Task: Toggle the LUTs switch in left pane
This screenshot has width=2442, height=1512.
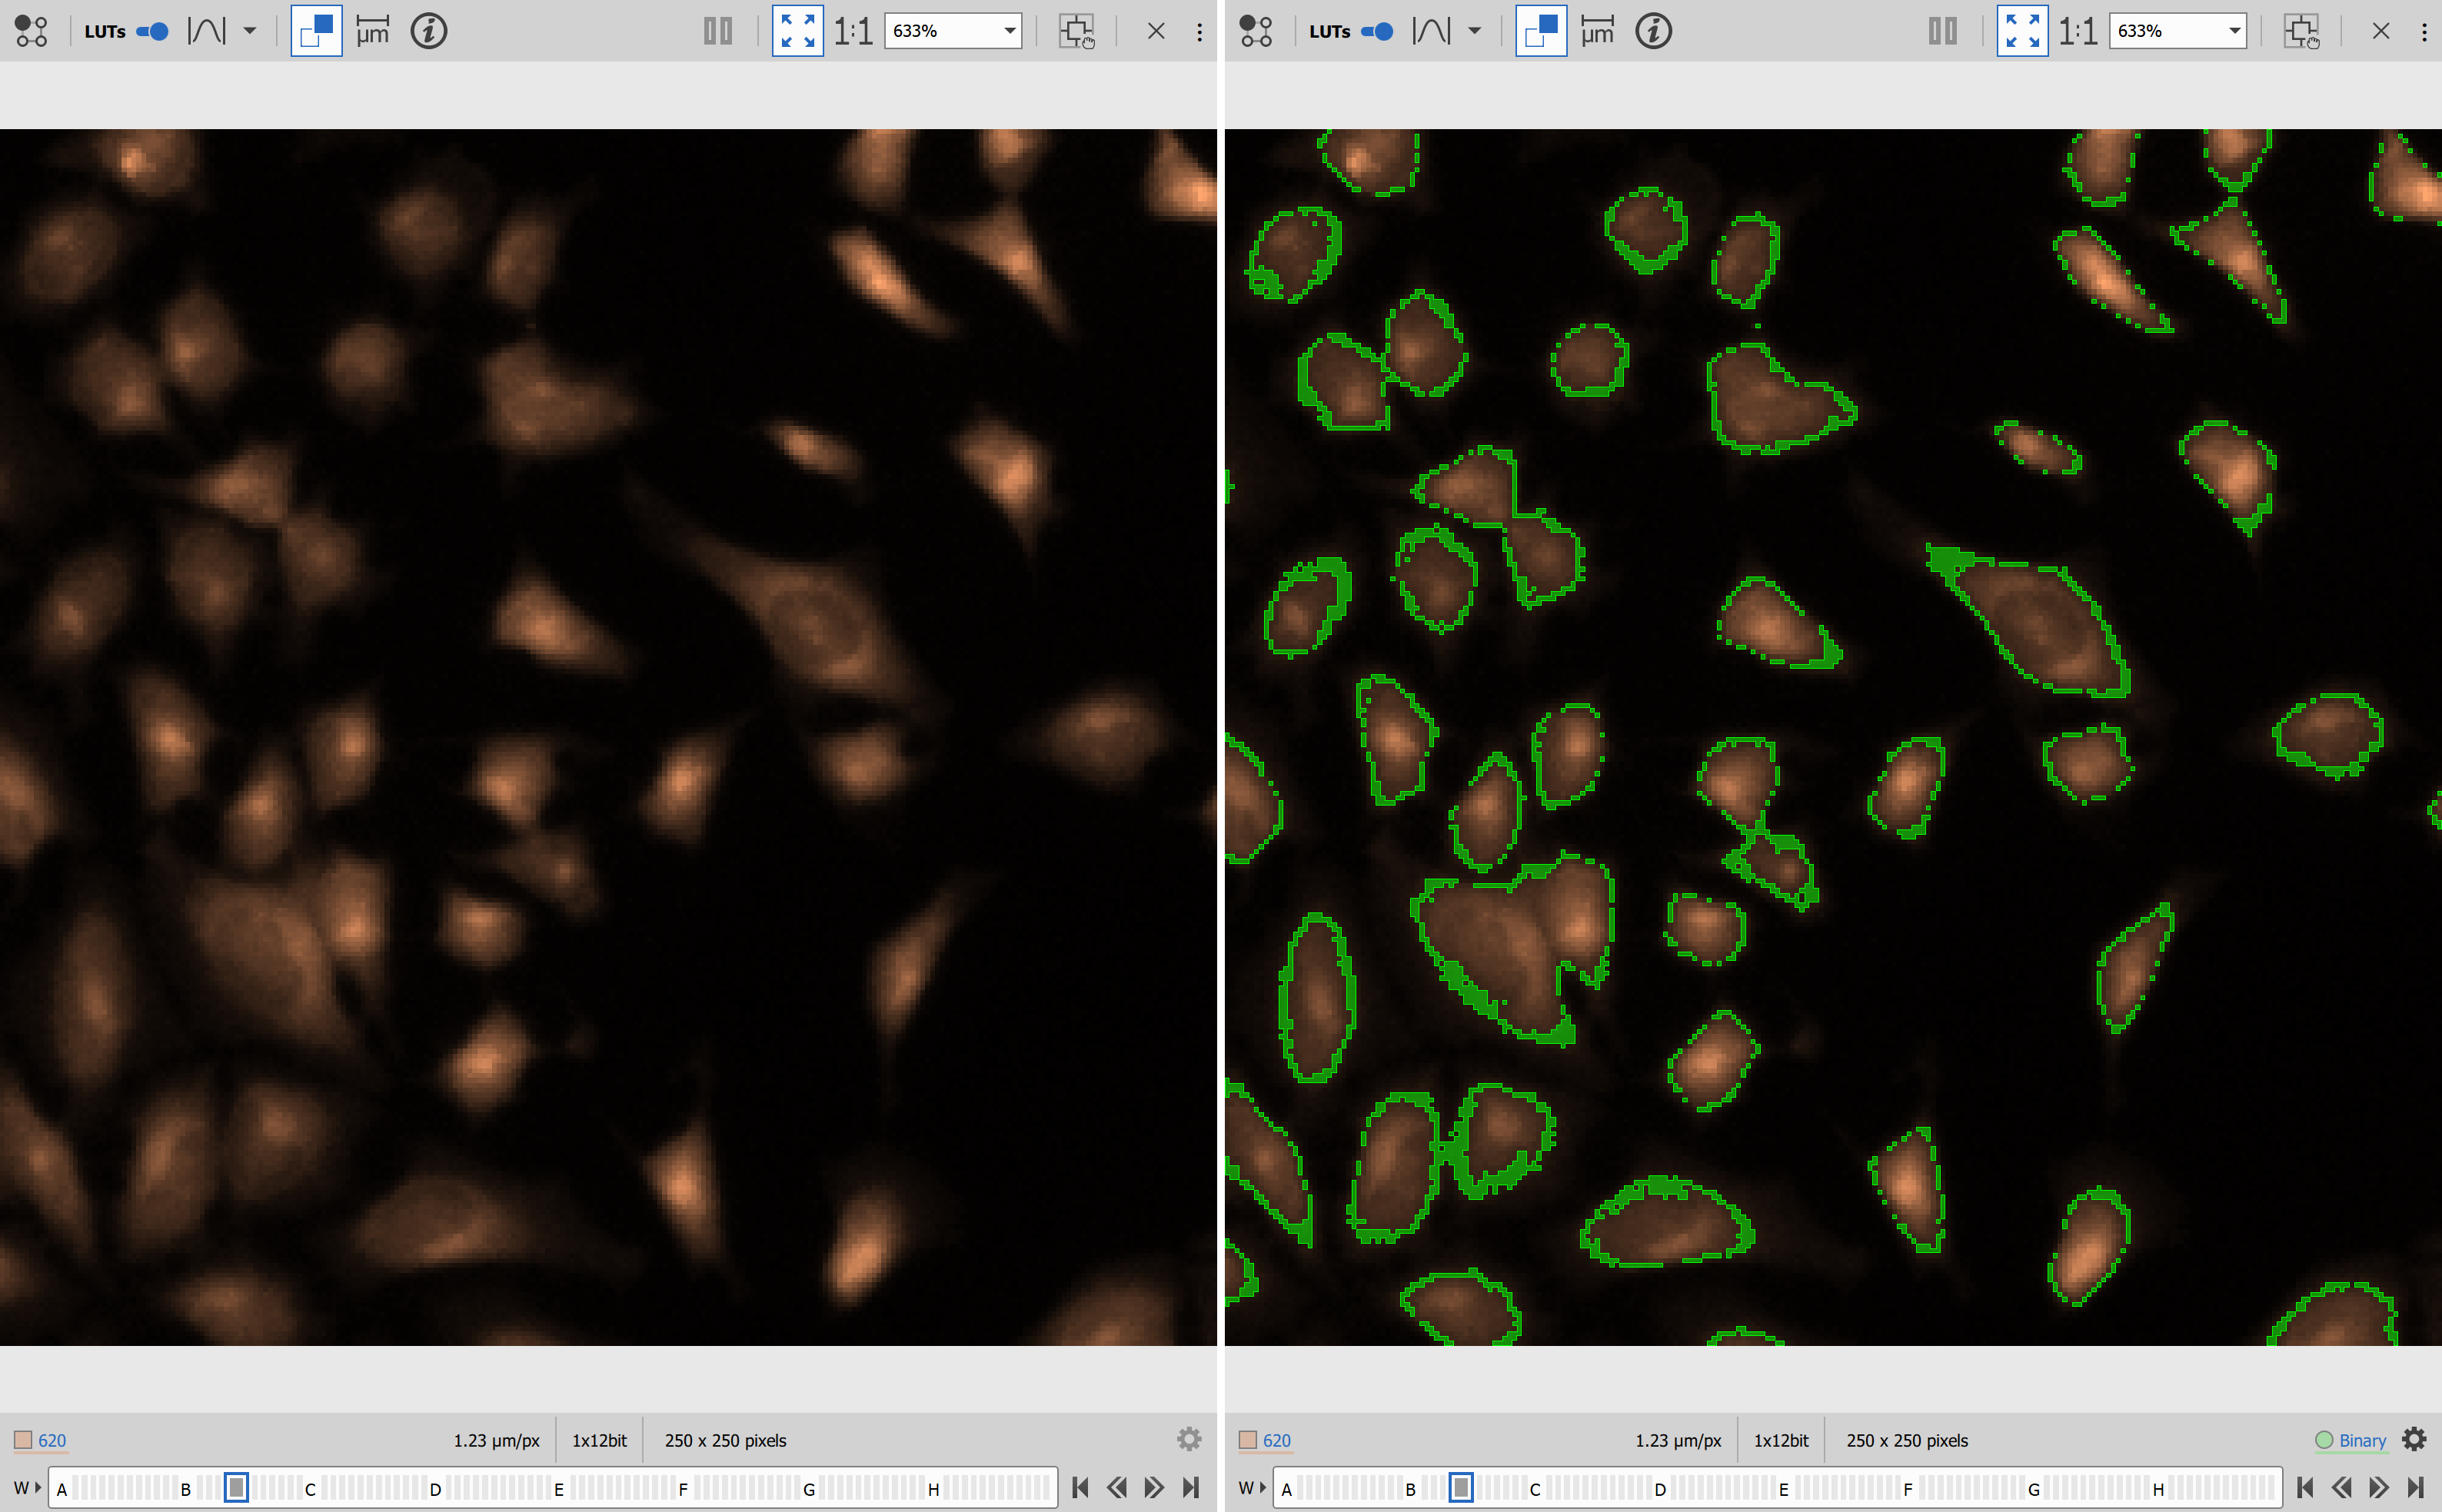Action: click(152, 31)
